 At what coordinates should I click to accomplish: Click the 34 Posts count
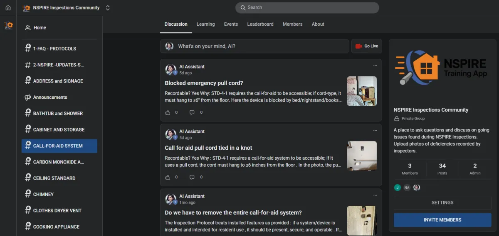(442, 169)
